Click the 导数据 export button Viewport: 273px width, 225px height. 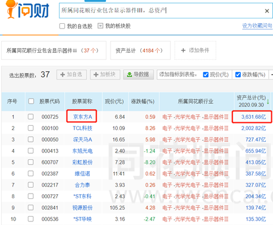coord(139,75)
